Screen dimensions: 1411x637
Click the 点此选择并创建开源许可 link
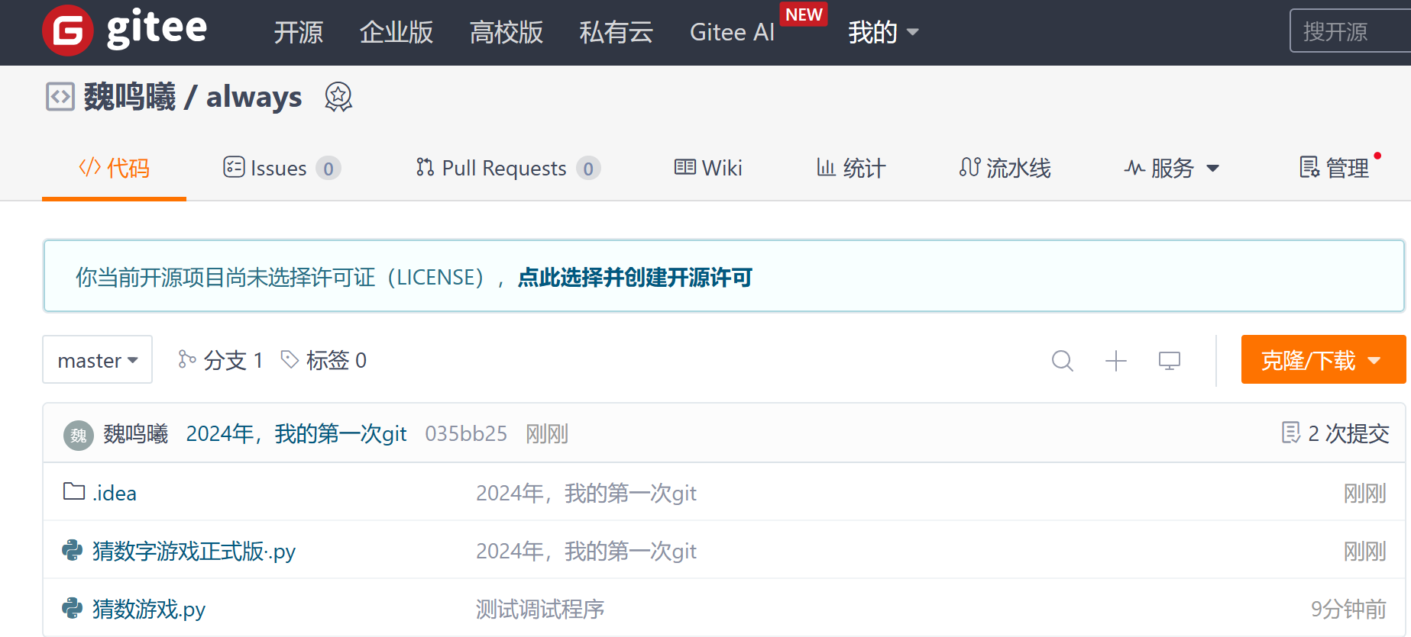point(635,277)
